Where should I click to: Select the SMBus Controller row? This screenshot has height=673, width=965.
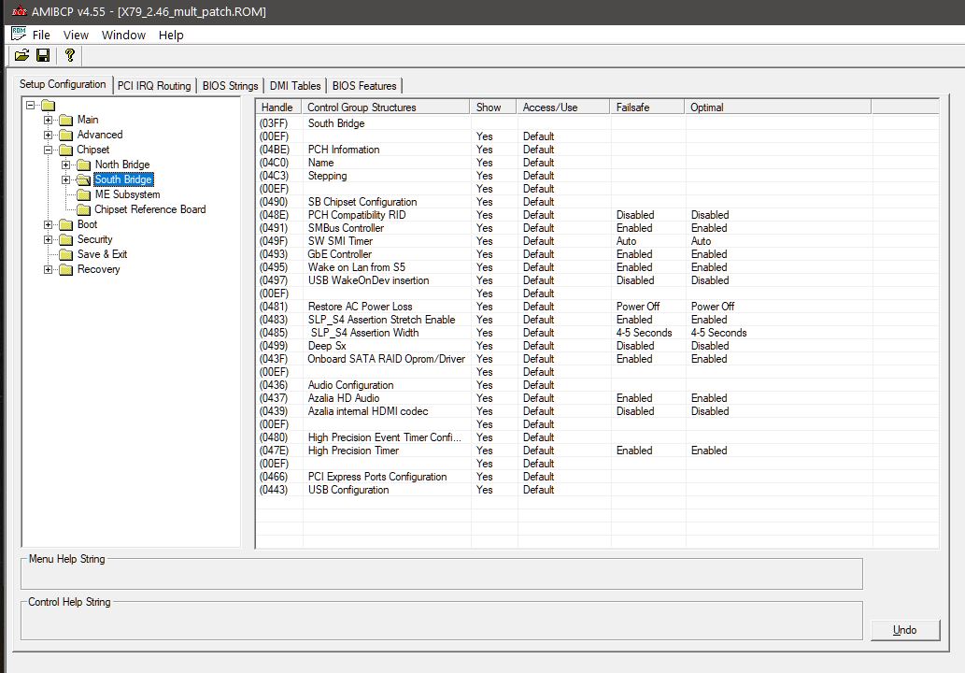click(597, 228)
